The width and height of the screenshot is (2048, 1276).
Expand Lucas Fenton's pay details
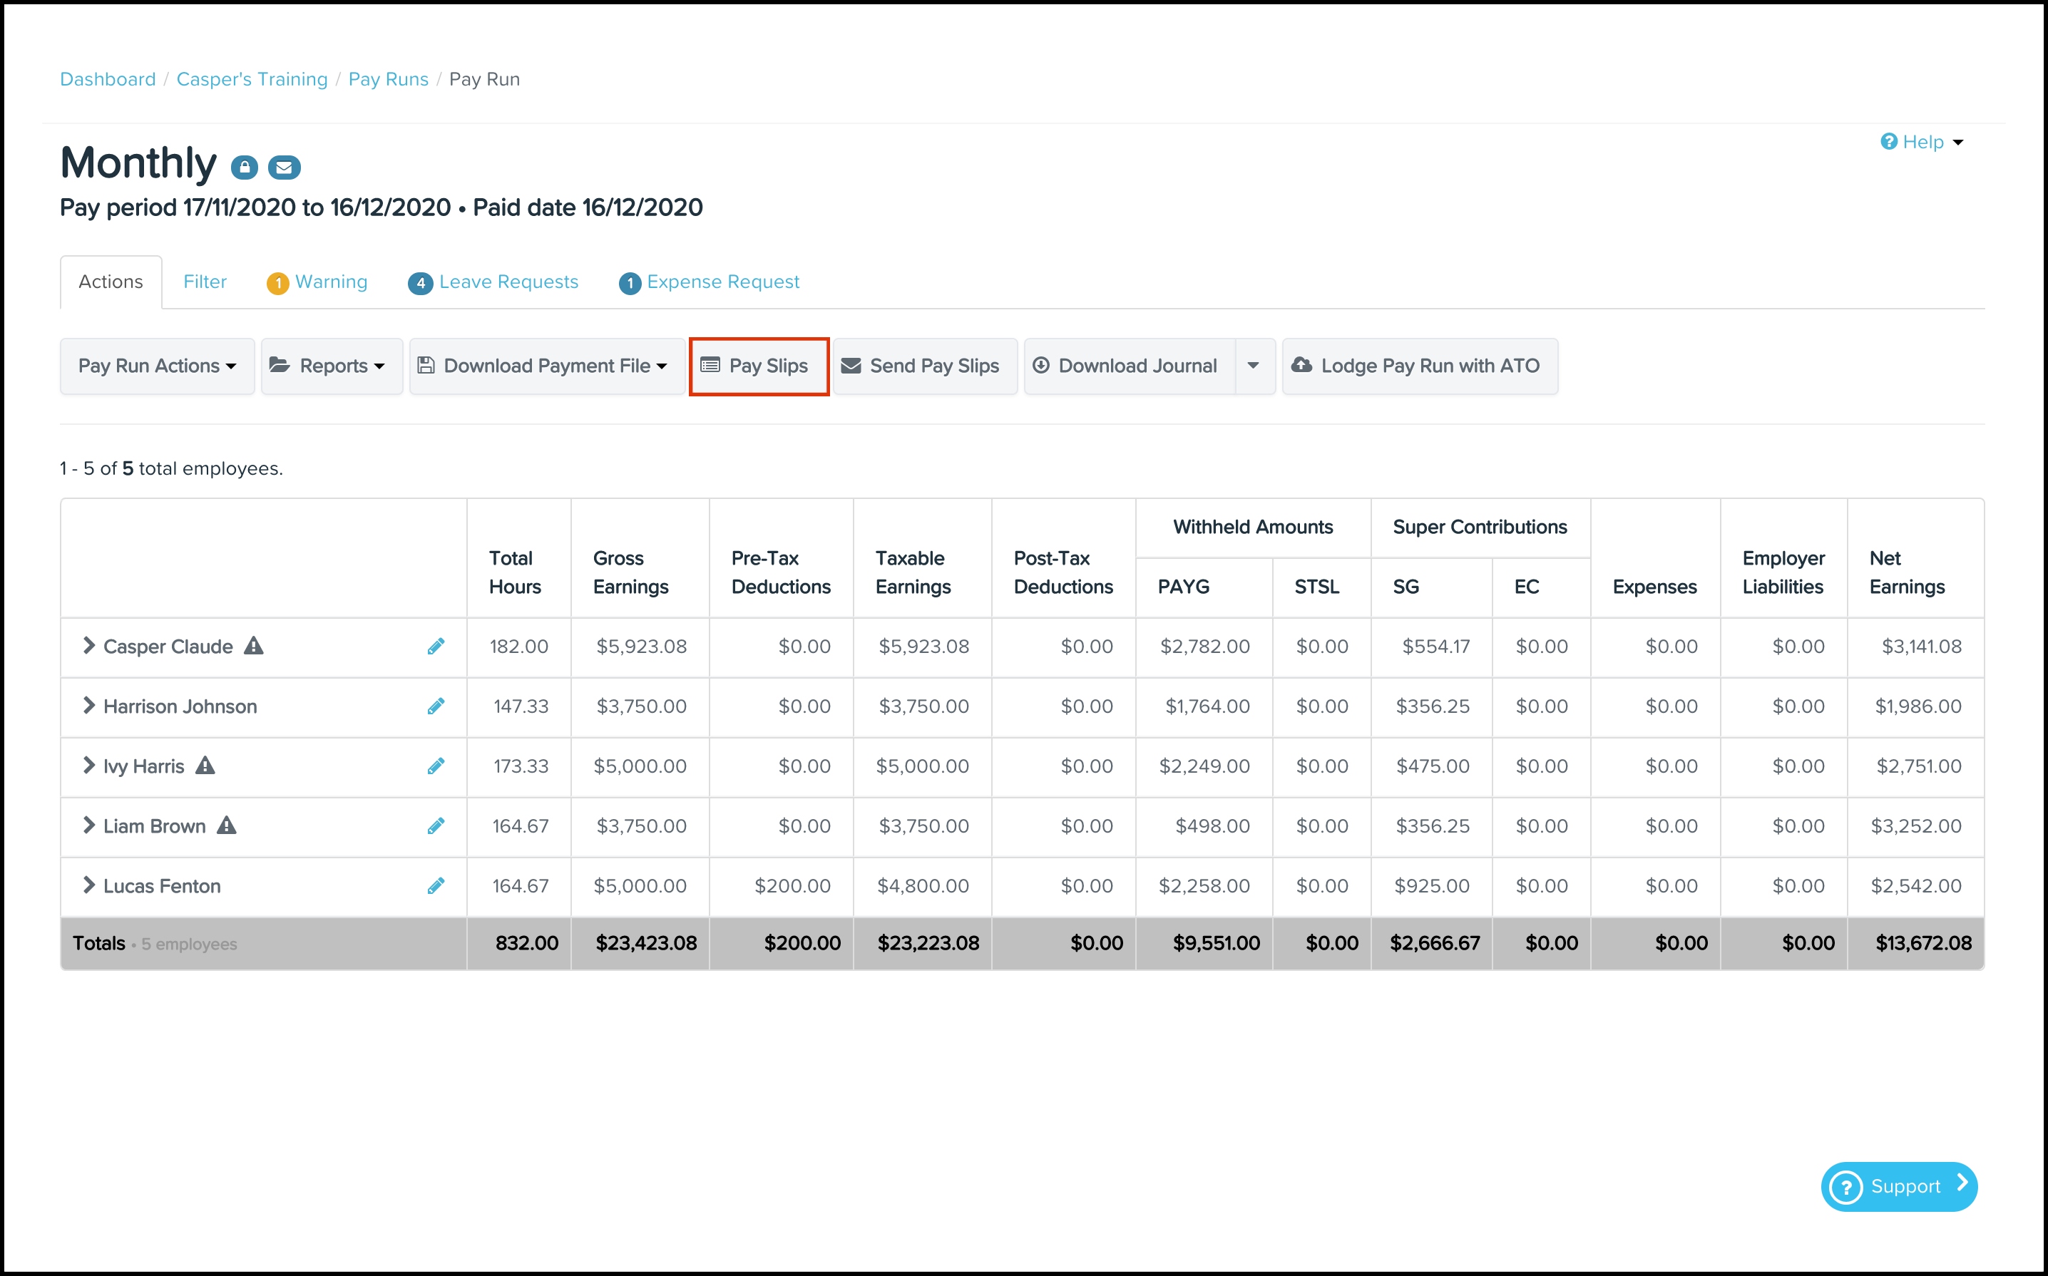click(88, 885)
